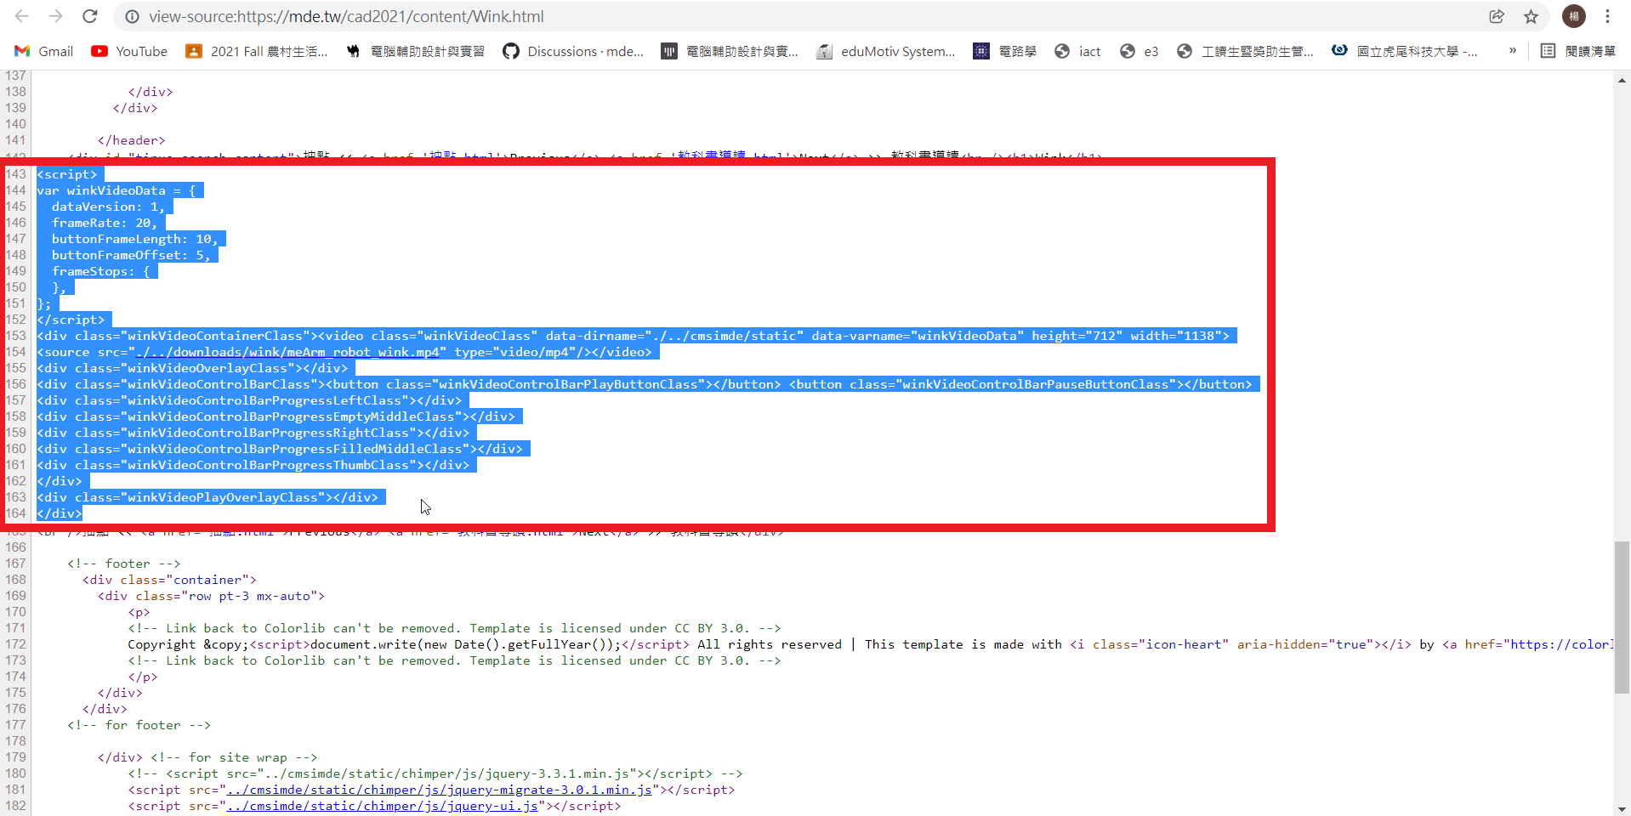The height and width of the screenshot is (816, 1631).
Task: Open the YouTube bookmark
Action: [129, 51]
